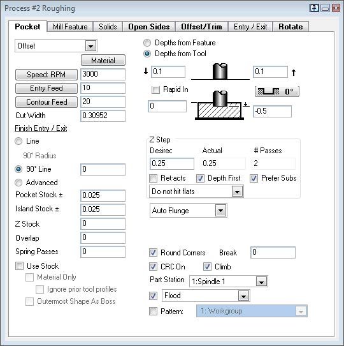Viewport: 344px width, 346px height.
Task: Edit the Desired Z Step field
Action: point(172,163)
